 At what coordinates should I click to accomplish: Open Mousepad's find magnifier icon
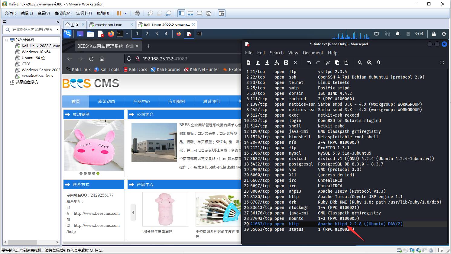tap(360, 63)
